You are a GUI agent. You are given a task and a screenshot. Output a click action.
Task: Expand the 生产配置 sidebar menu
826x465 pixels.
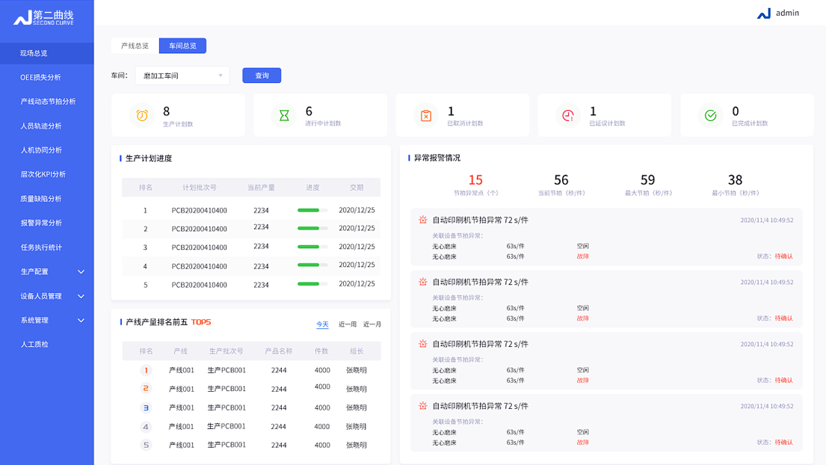point(51,271)
